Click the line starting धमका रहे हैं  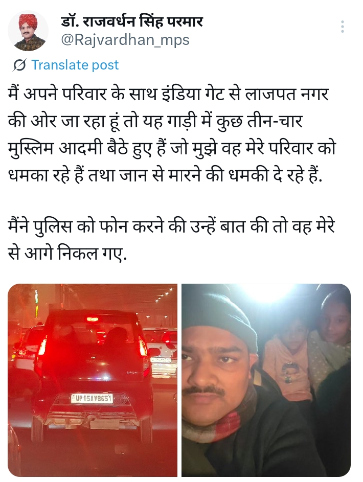[x=165, y=175]
